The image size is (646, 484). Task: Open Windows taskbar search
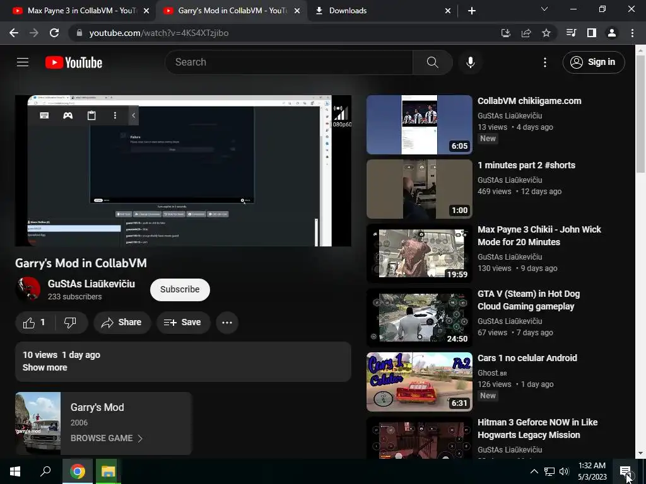45,471
